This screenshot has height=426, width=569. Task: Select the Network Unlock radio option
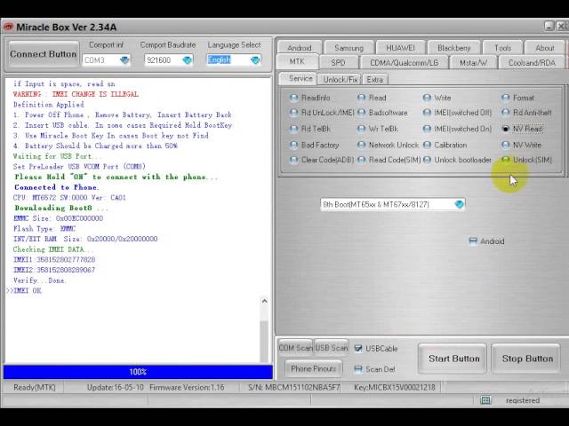[x=388, y=145]
